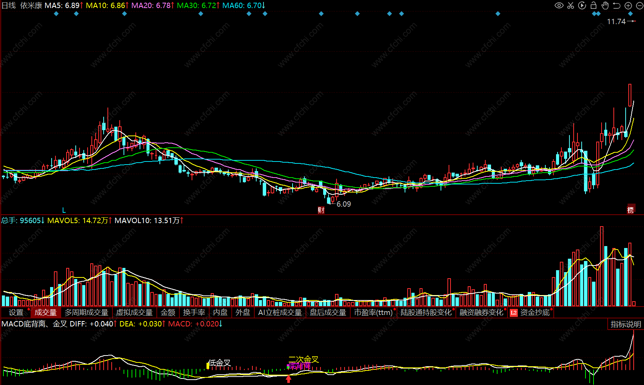This screenshot has height=385, width=644.
Task: Click the MA20: 6.78 label
Action: [x=153, y=5]
